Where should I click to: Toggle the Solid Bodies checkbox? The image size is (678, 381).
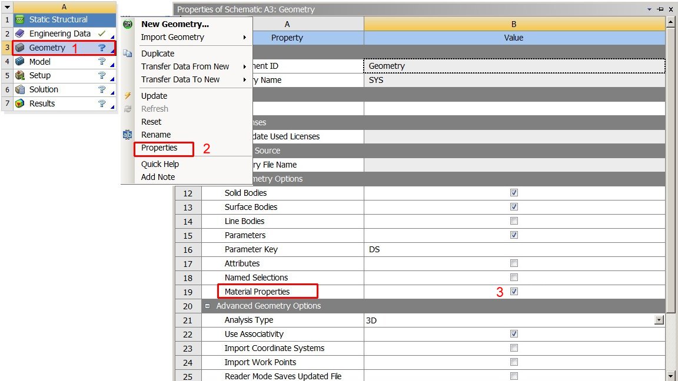(514, 193)
